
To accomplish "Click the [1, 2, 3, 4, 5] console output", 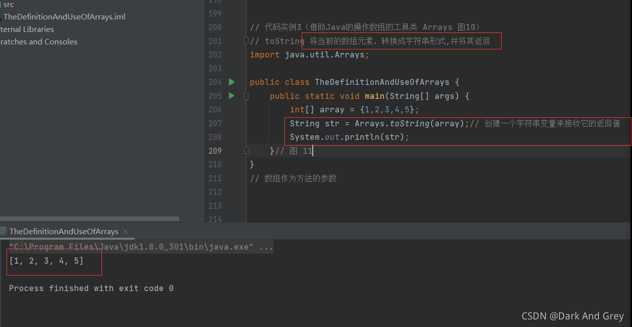I will (x=46, y=261).
